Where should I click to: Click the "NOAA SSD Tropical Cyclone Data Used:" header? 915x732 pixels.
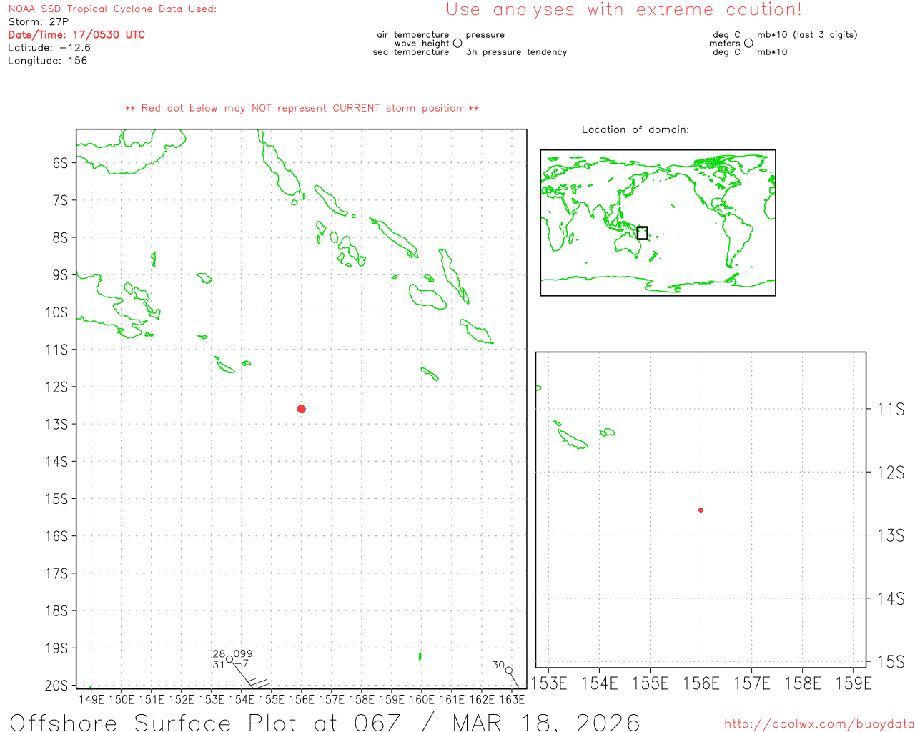click(112, 9)
